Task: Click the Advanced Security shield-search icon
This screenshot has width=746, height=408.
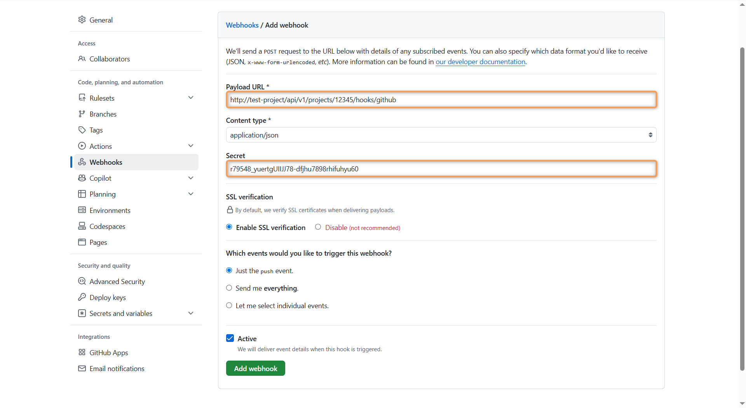Action: [82, 281]
